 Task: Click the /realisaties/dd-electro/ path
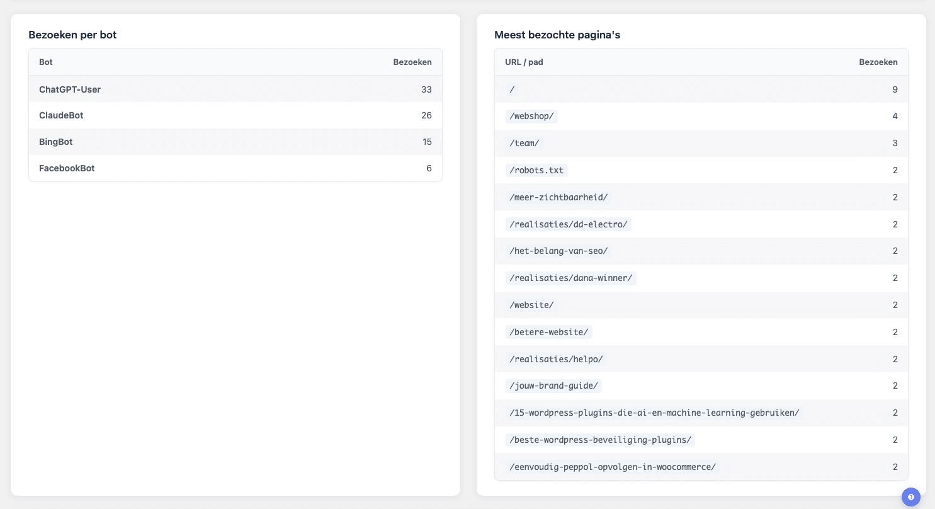[x=569, y=225]
